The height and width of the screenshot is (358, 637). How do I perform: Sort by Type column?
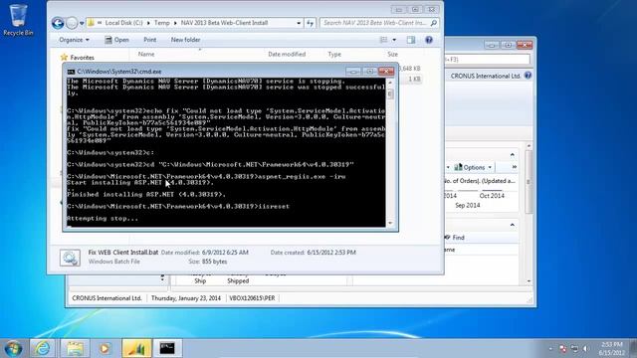334,54
